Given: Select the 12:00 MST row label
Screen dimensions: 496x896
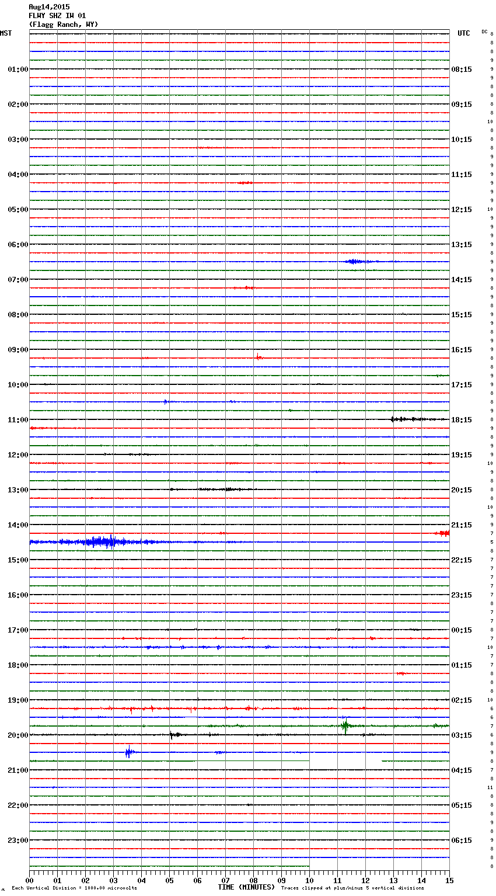Looking at the screenshot, I should (18, 455).
